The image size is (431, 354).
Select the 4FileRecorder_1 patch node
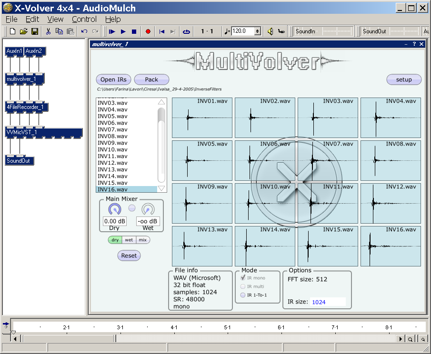(26, 107)
